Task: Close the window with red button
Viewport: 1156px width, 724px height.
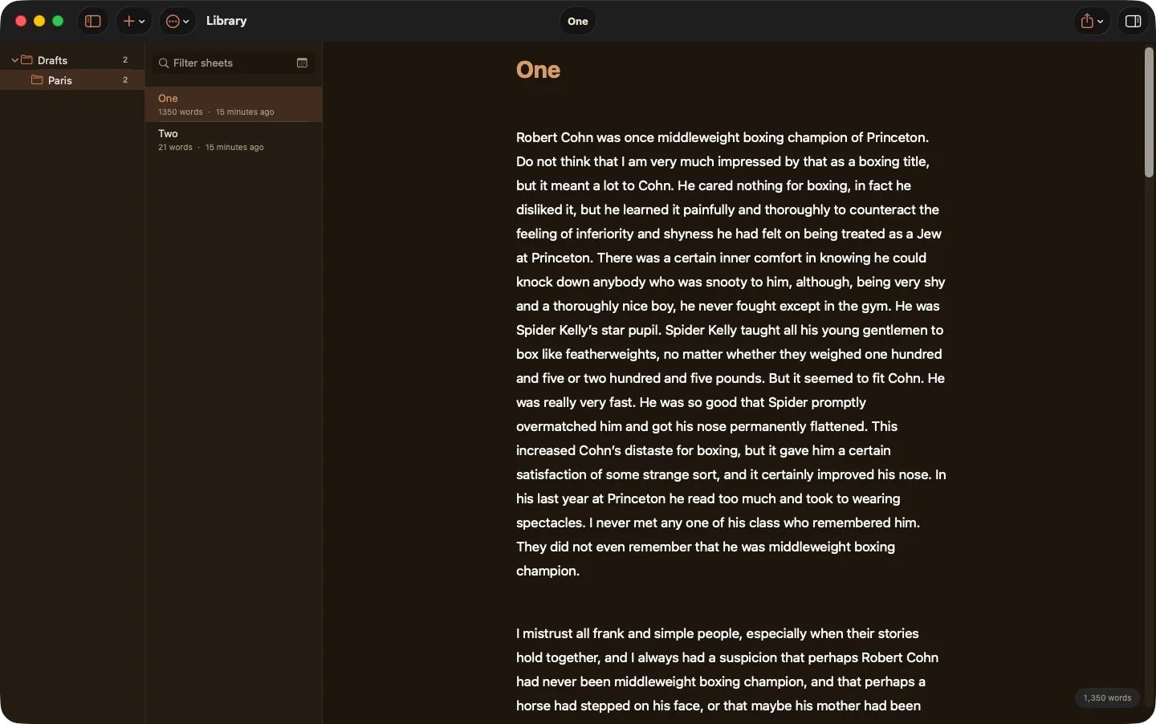Action: point(21,22)
